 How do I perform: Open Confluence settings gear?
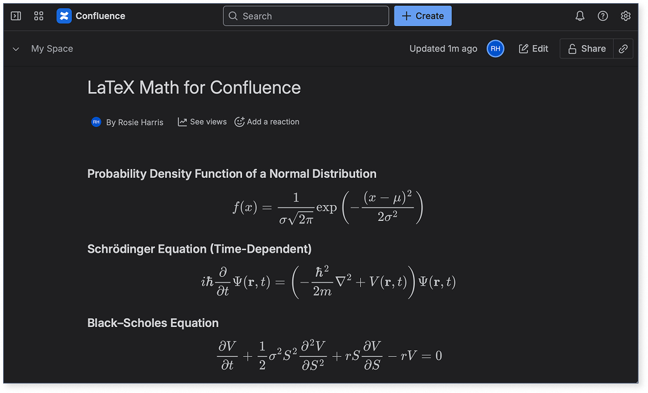[x=626, y=16]
